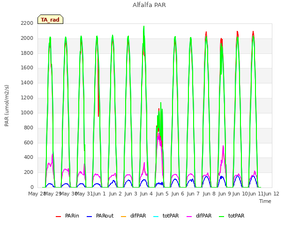Click the 2000 y-axis tick label
The height and width of the screenshot is (225, 300).
pyautogui.click(x=27, y=38)
